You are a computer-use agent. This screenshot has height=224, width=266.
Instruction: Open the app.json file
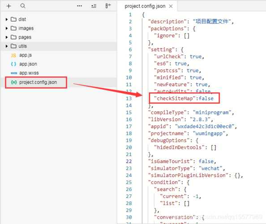[28, 64]
